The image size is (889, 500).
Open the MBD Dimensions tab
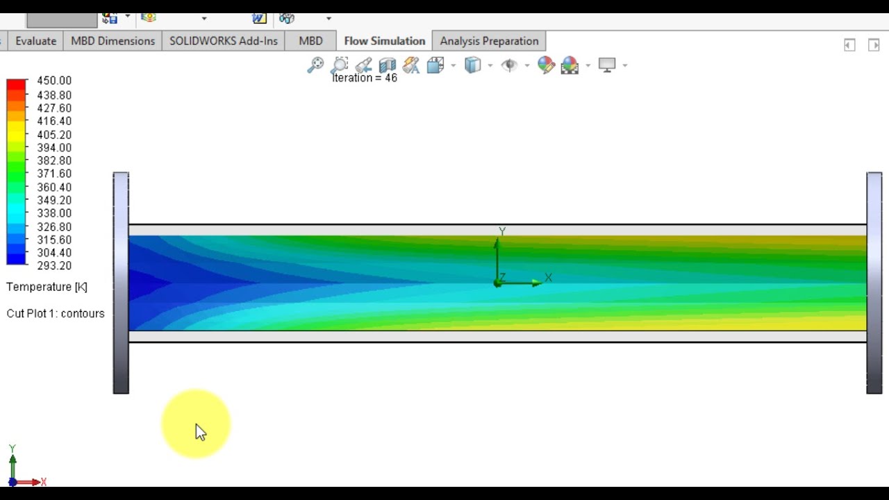click(113, 41)
